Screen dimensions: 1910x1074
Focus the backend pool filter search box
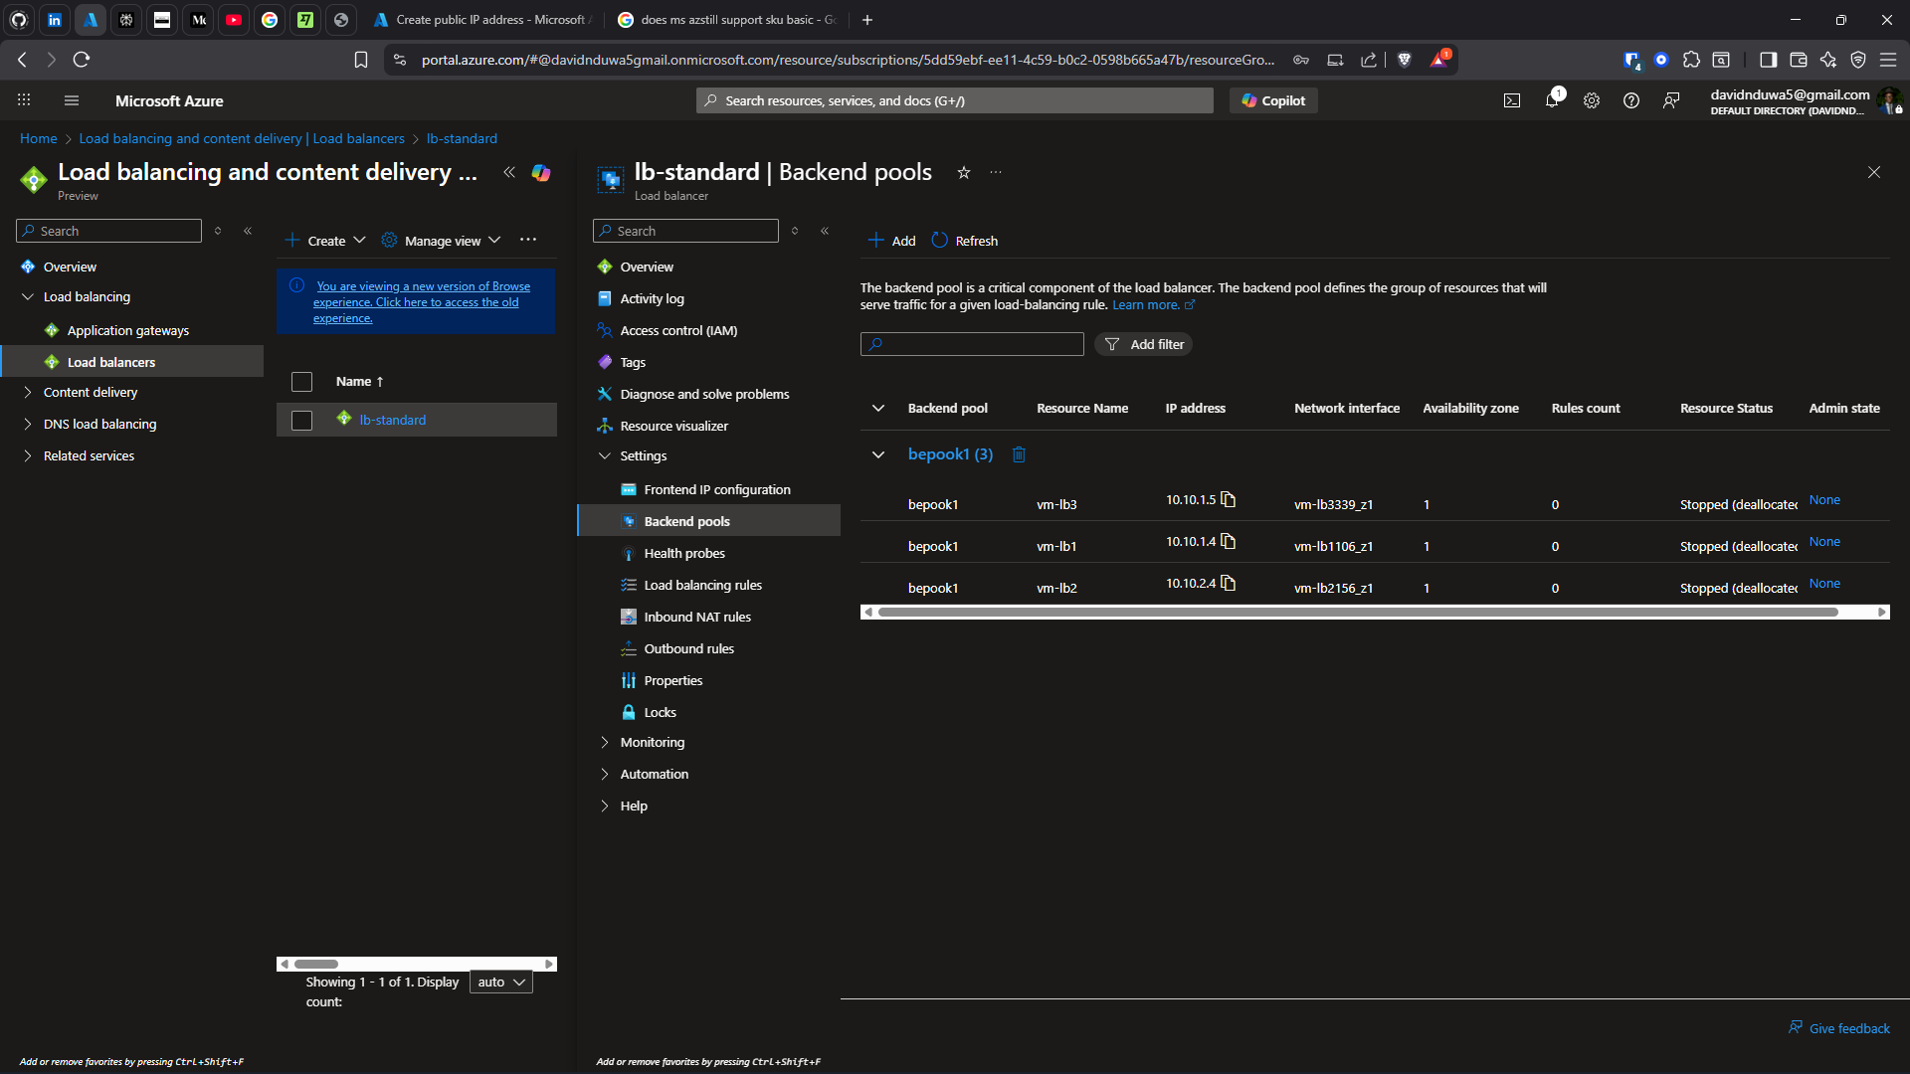point(972,344)
